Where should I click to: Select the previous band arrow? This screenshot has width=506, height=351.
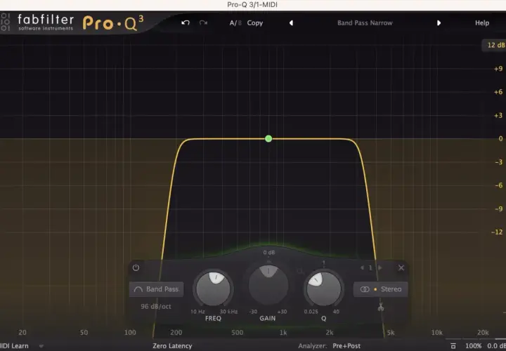click(x=362, y=268)
